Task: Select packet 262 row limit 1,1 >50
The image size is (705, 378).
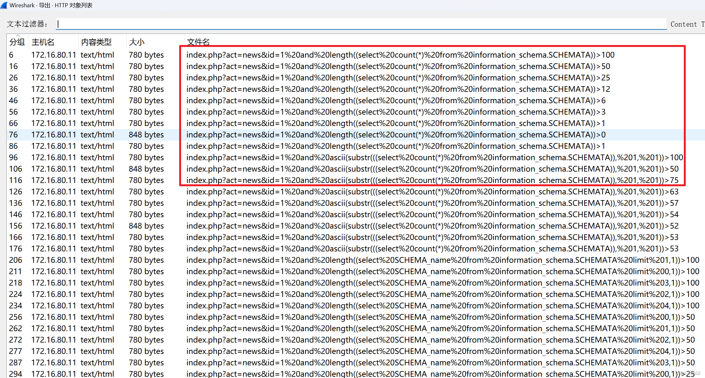Action: tap(356, 328)
